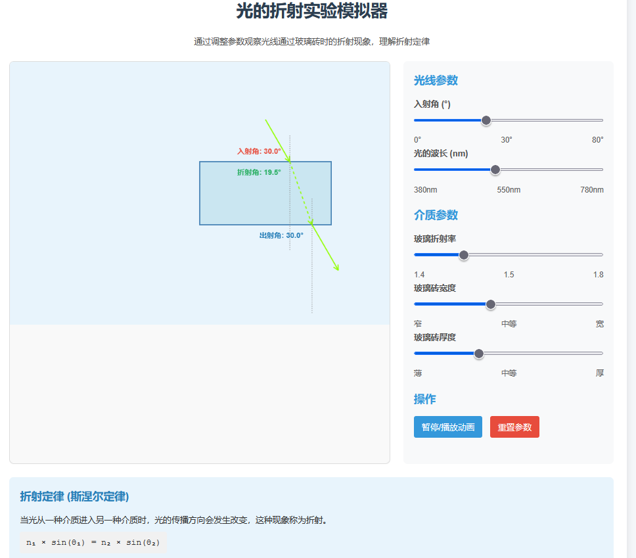Click the 380nm wavelength label
Image resolution: width=636 pixels, height=558 pixels.
coord(424,189)
